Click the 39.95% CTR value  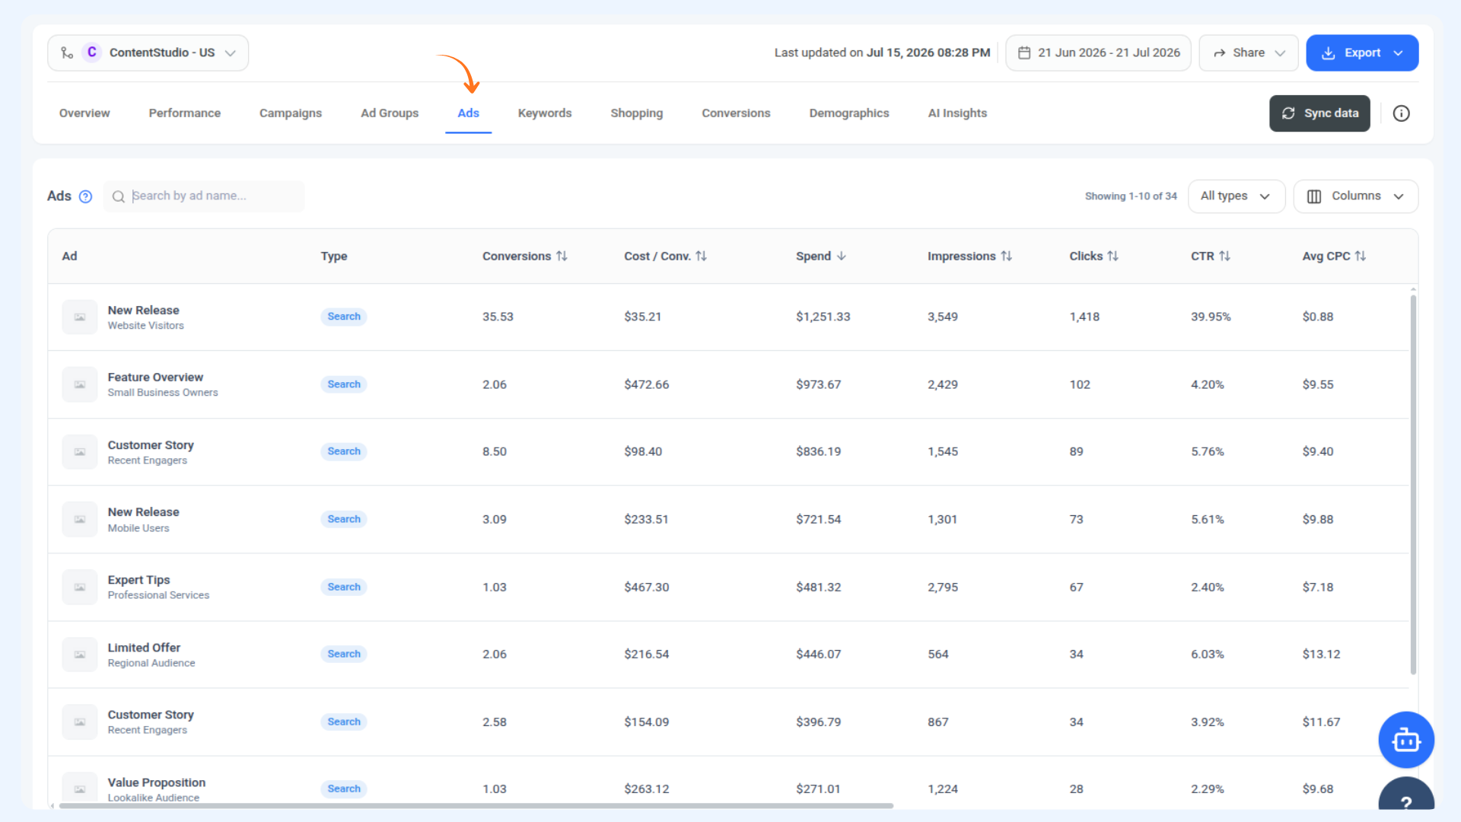tap(1211, 317)
